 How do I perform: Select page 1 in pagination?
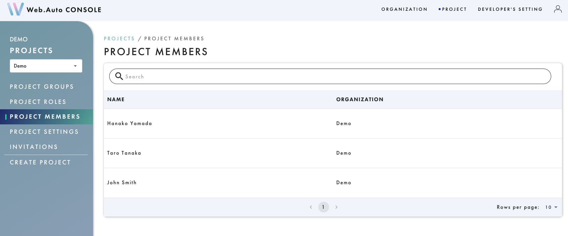pos(323,207)
